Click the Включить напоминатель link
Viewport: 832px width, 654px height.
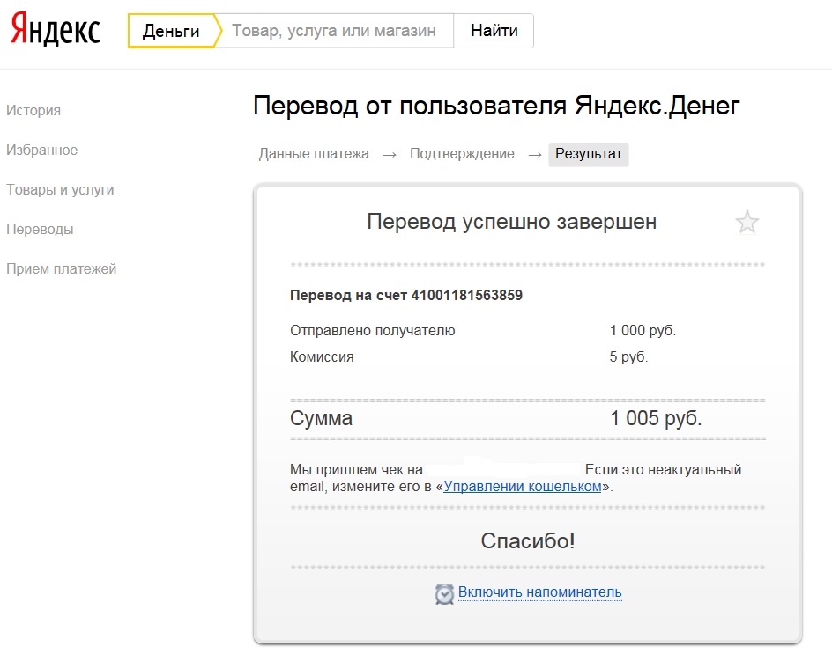(x=539, y=592)
